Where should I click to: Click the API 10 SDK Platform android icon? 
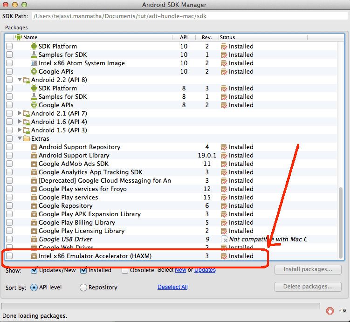34,46
